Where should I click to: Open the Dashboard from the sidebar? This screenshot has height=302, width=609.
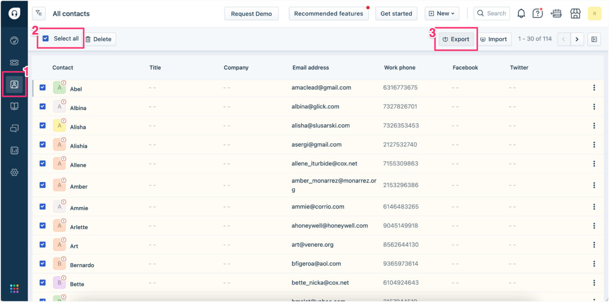coord(14,40)
